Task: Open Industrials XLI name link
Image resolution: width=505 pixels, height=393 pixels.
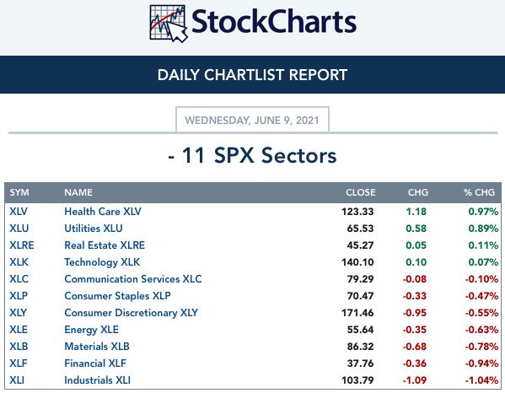Action: [x=97, y=380]
